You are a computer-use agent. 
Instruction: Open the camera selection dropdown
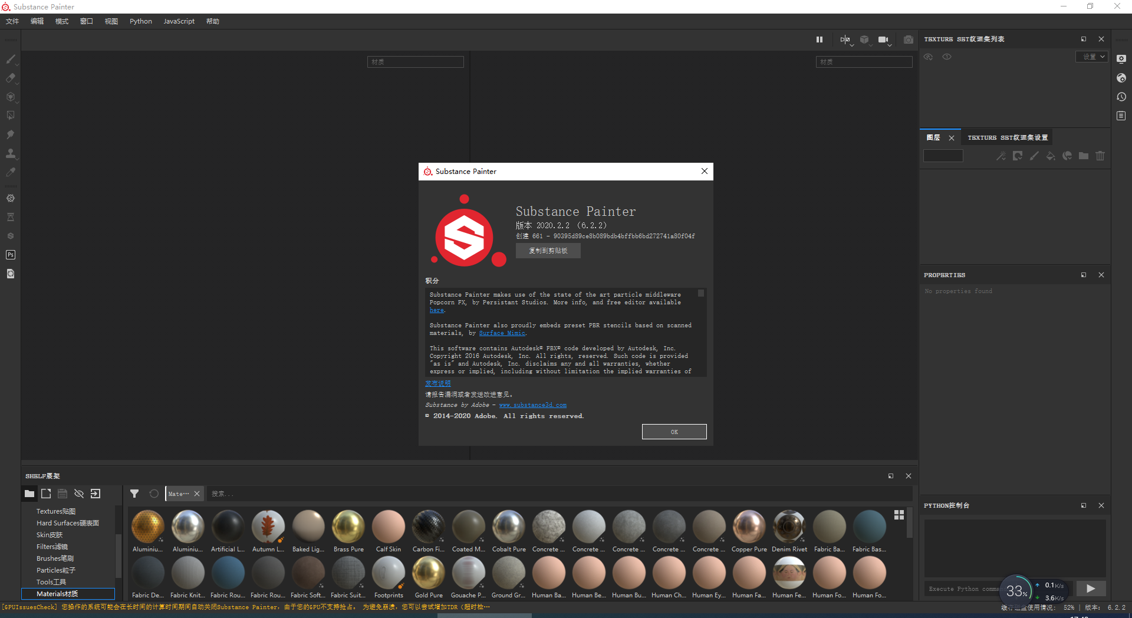[x=884, y=40]
